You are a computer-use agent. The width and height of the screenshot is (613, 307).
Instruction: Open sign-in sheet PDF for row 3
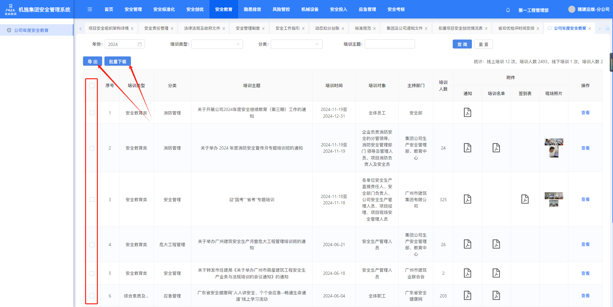pos(525,199)
